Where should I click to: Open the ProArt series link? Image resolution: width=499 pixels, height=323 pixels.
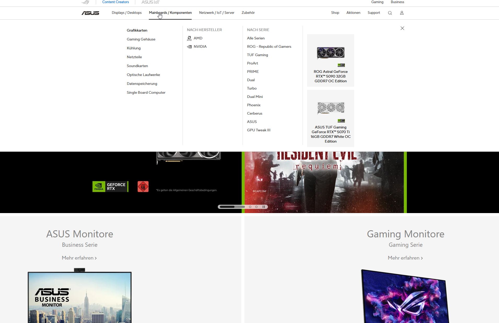(x=253, y=63)
